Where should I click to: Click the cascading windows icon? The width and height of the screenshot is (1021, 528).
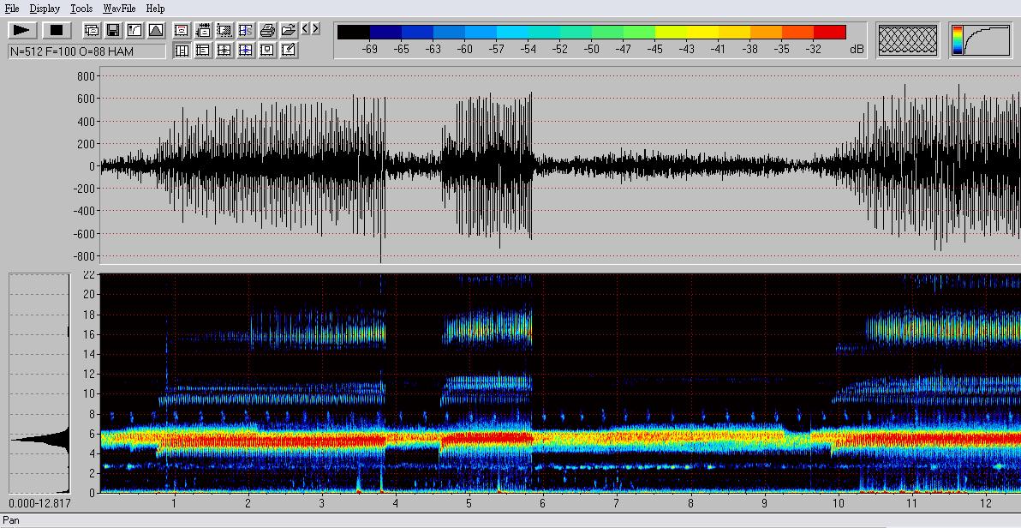pyautogui.click(x=92, y=31)
